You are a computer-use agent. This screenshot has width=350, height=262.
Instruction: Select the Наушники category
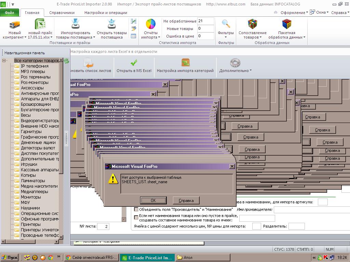click(x=30, y=208)
